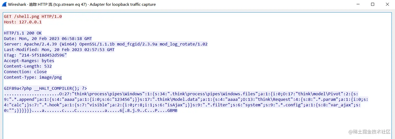Click the Wireshark shark fin icon
Viewport: 395px width, 139px height.
pyautogui.click(x=4, y=4)
